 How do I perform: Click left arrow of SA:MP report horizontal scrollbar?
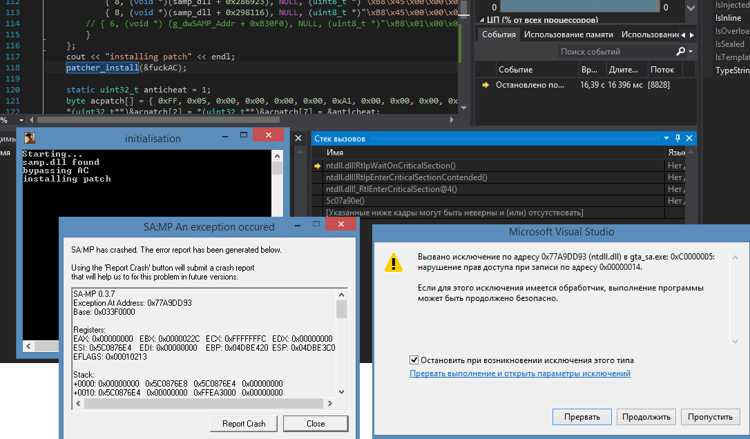[x=79, y=404]
